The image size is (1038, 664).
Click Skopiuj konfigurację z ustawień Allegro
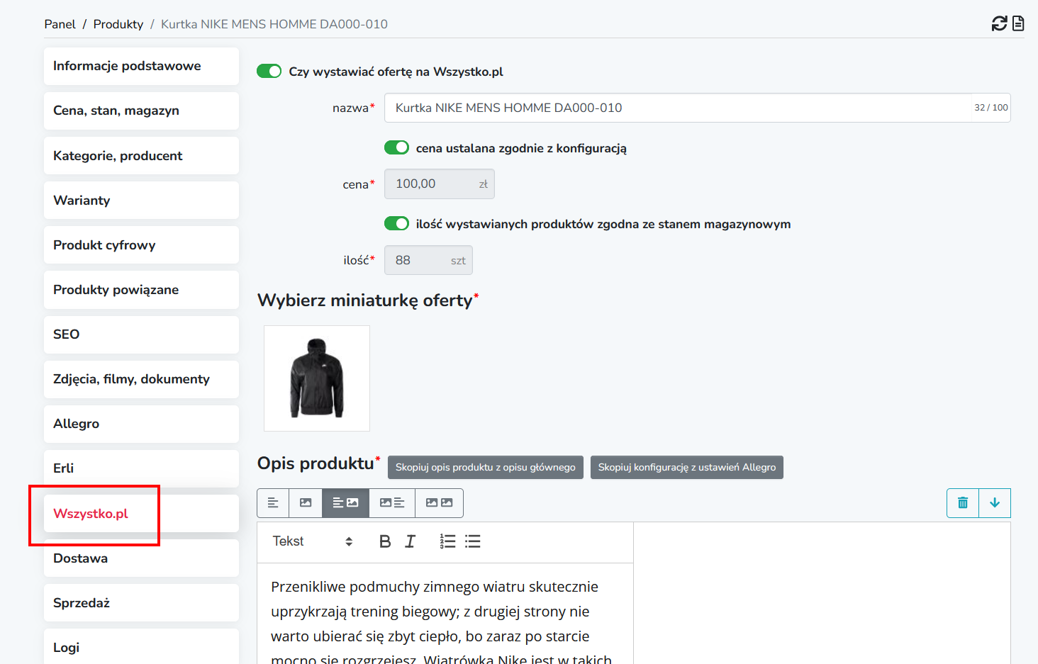pos(687,467)
